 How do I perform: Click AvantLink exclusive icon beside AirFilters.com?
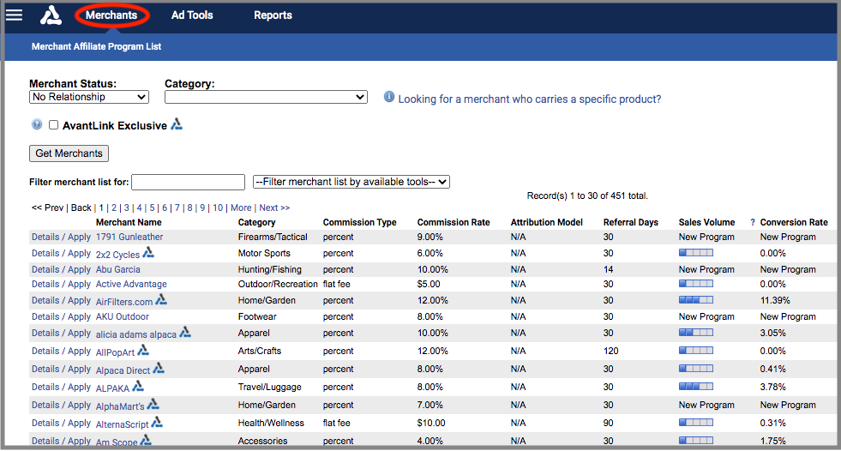pos(161,299)
